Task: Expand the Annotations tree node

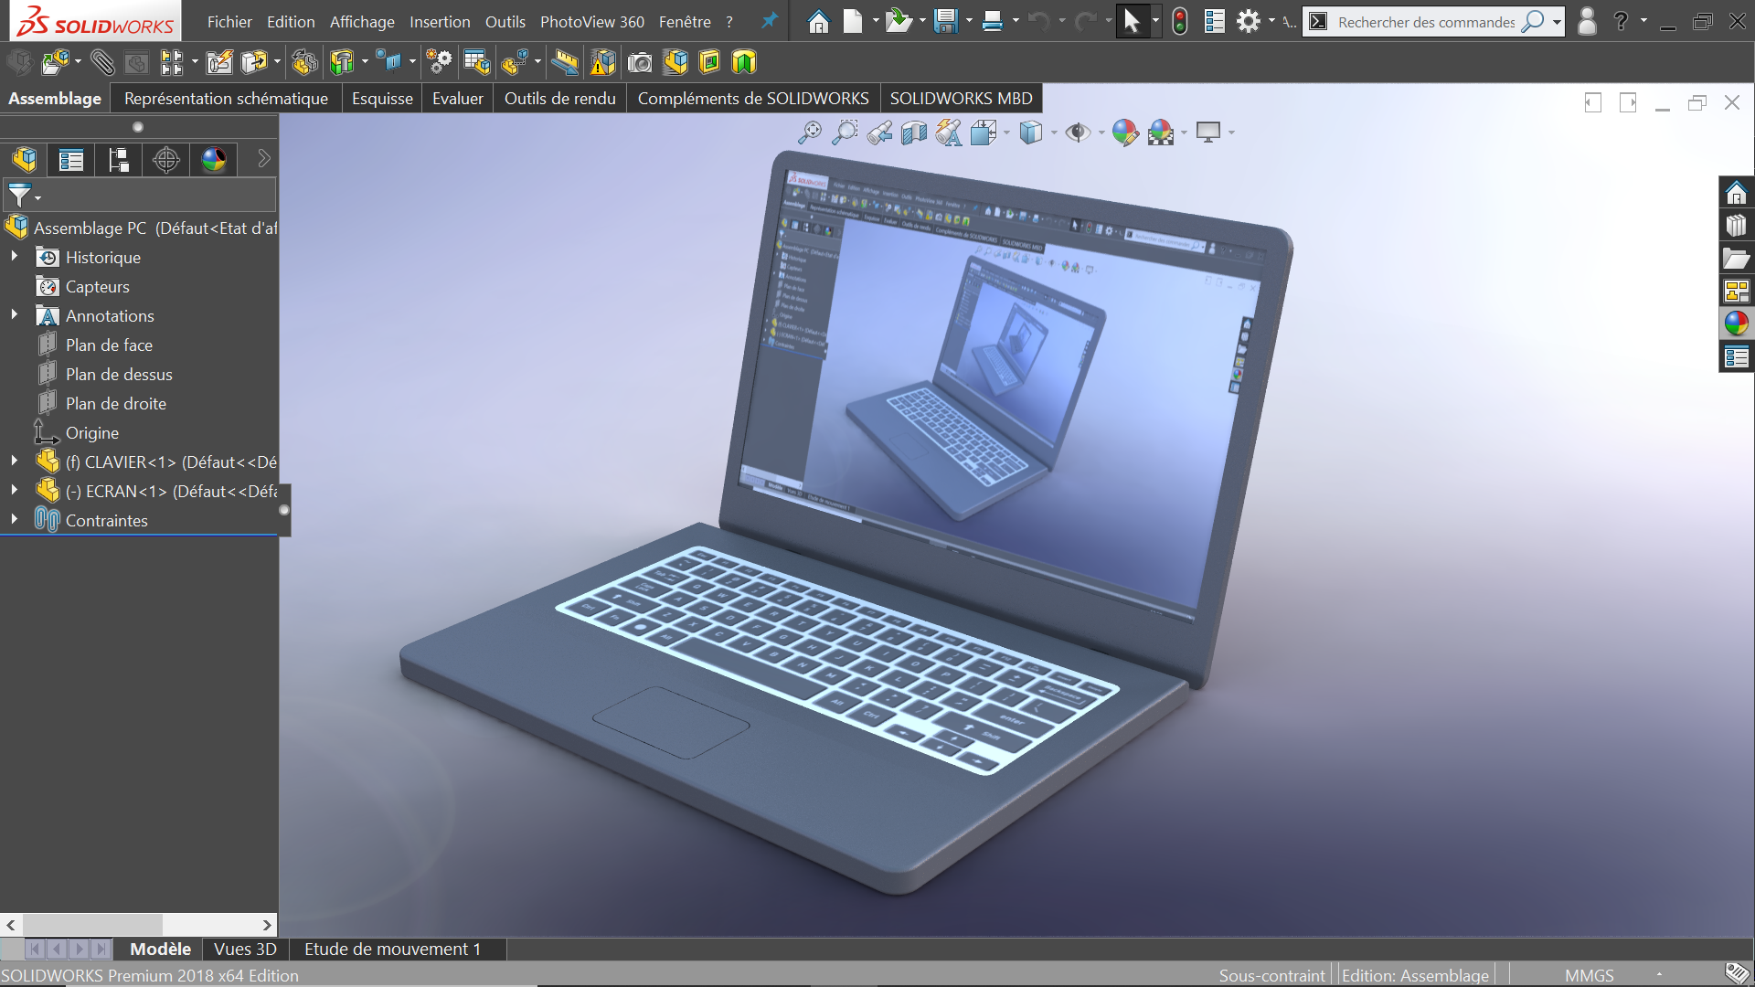Action: tap(15, 315)
